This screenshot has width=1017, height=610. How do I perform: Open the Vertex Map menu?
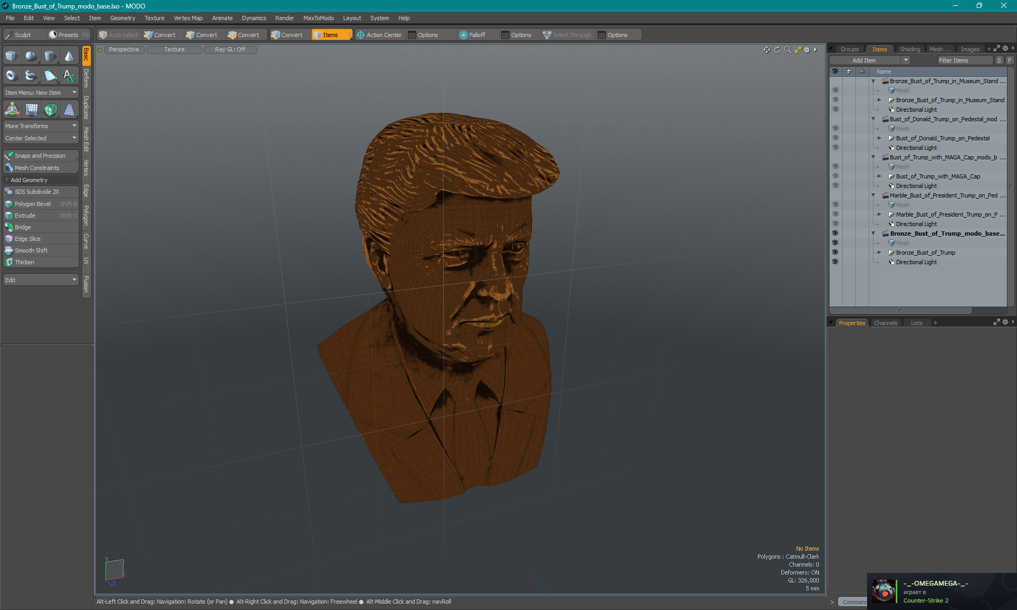[x=188, y=18]
